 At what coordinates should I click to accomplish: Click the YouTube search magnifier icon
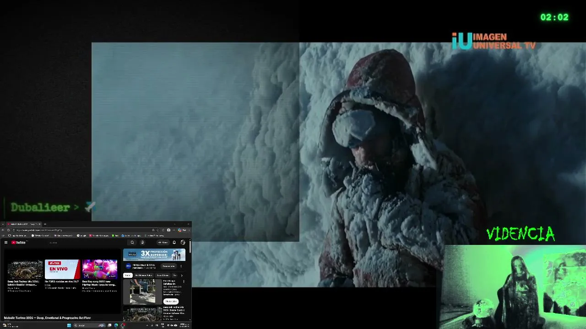pos(132,243)
